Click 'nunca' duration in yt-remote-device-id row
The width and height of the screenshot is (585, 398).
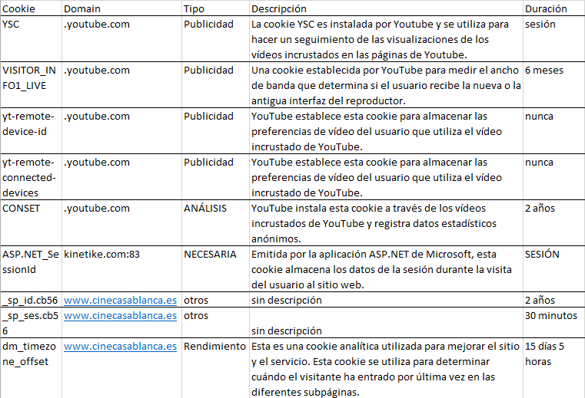point(539,116)
